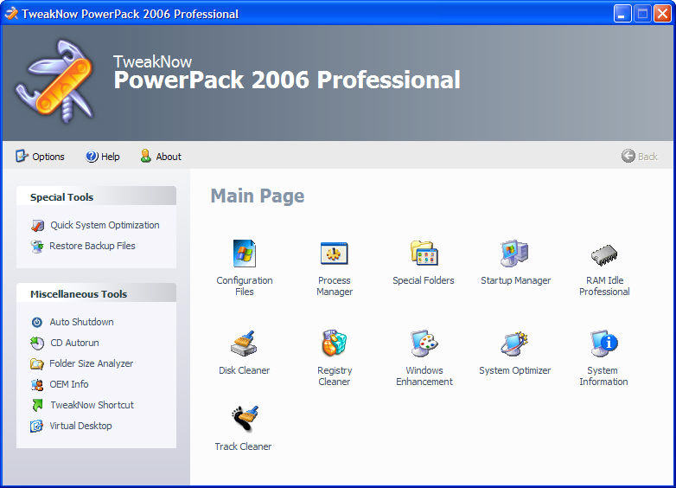Viewport: 676px width, 488px height.
Task: Open the Virtual Desktop link
Action: (x=80, y=426)
